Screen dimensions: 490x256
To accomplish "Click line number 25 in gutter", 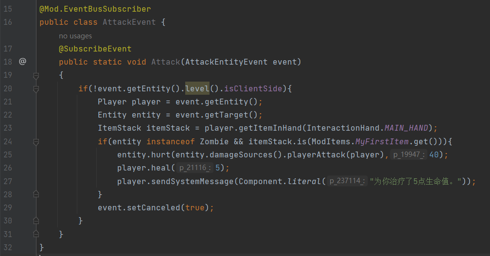I will point(8,154).
